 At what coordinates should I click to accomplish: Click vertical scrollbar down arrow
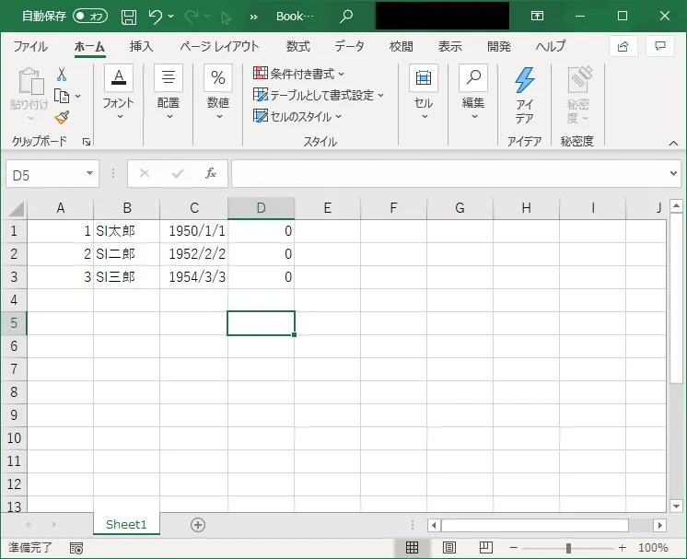tap(676, 506)
